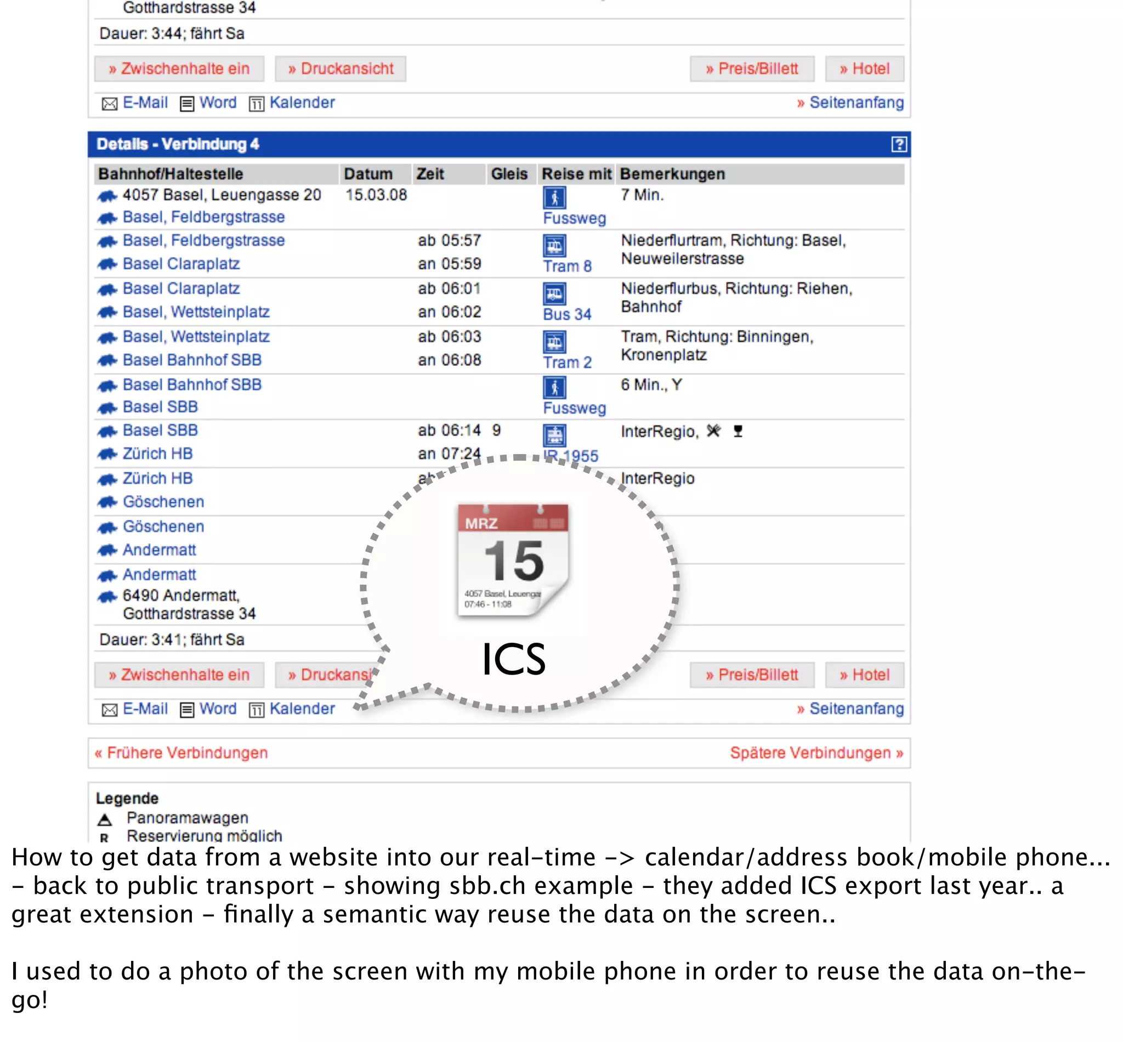This screenshot has height=1042, width=1123.
Task: Click the Tram 8 transport icon
Action: [554, 246]
